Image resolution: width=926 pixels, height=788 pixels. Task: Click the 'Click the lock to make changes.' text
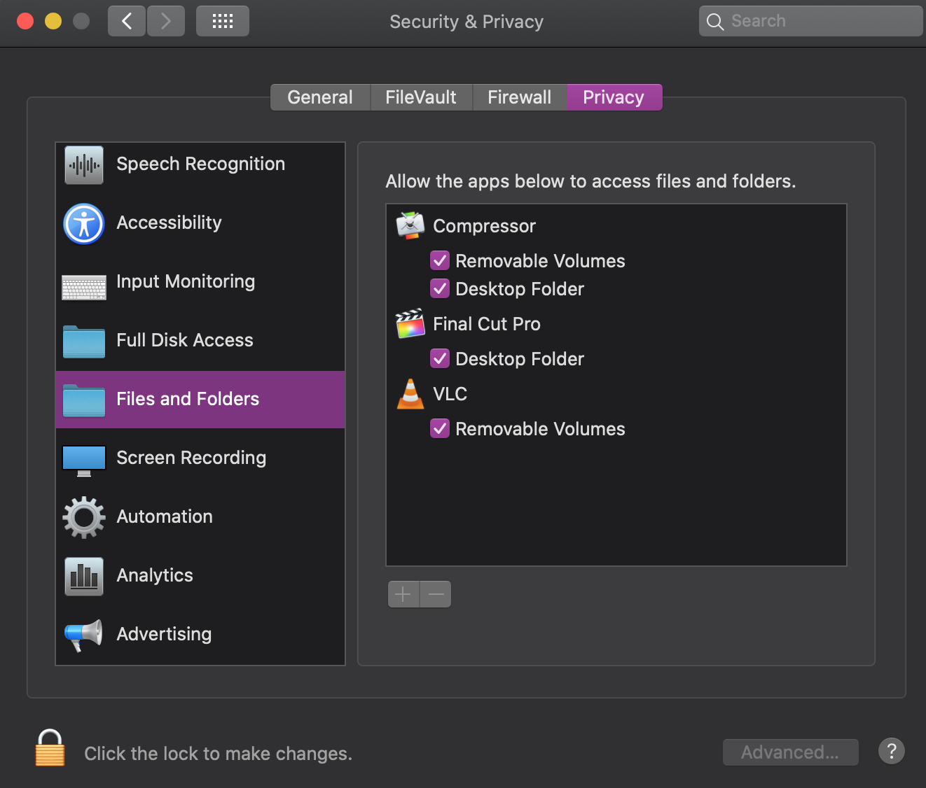(x=219, y=754)
